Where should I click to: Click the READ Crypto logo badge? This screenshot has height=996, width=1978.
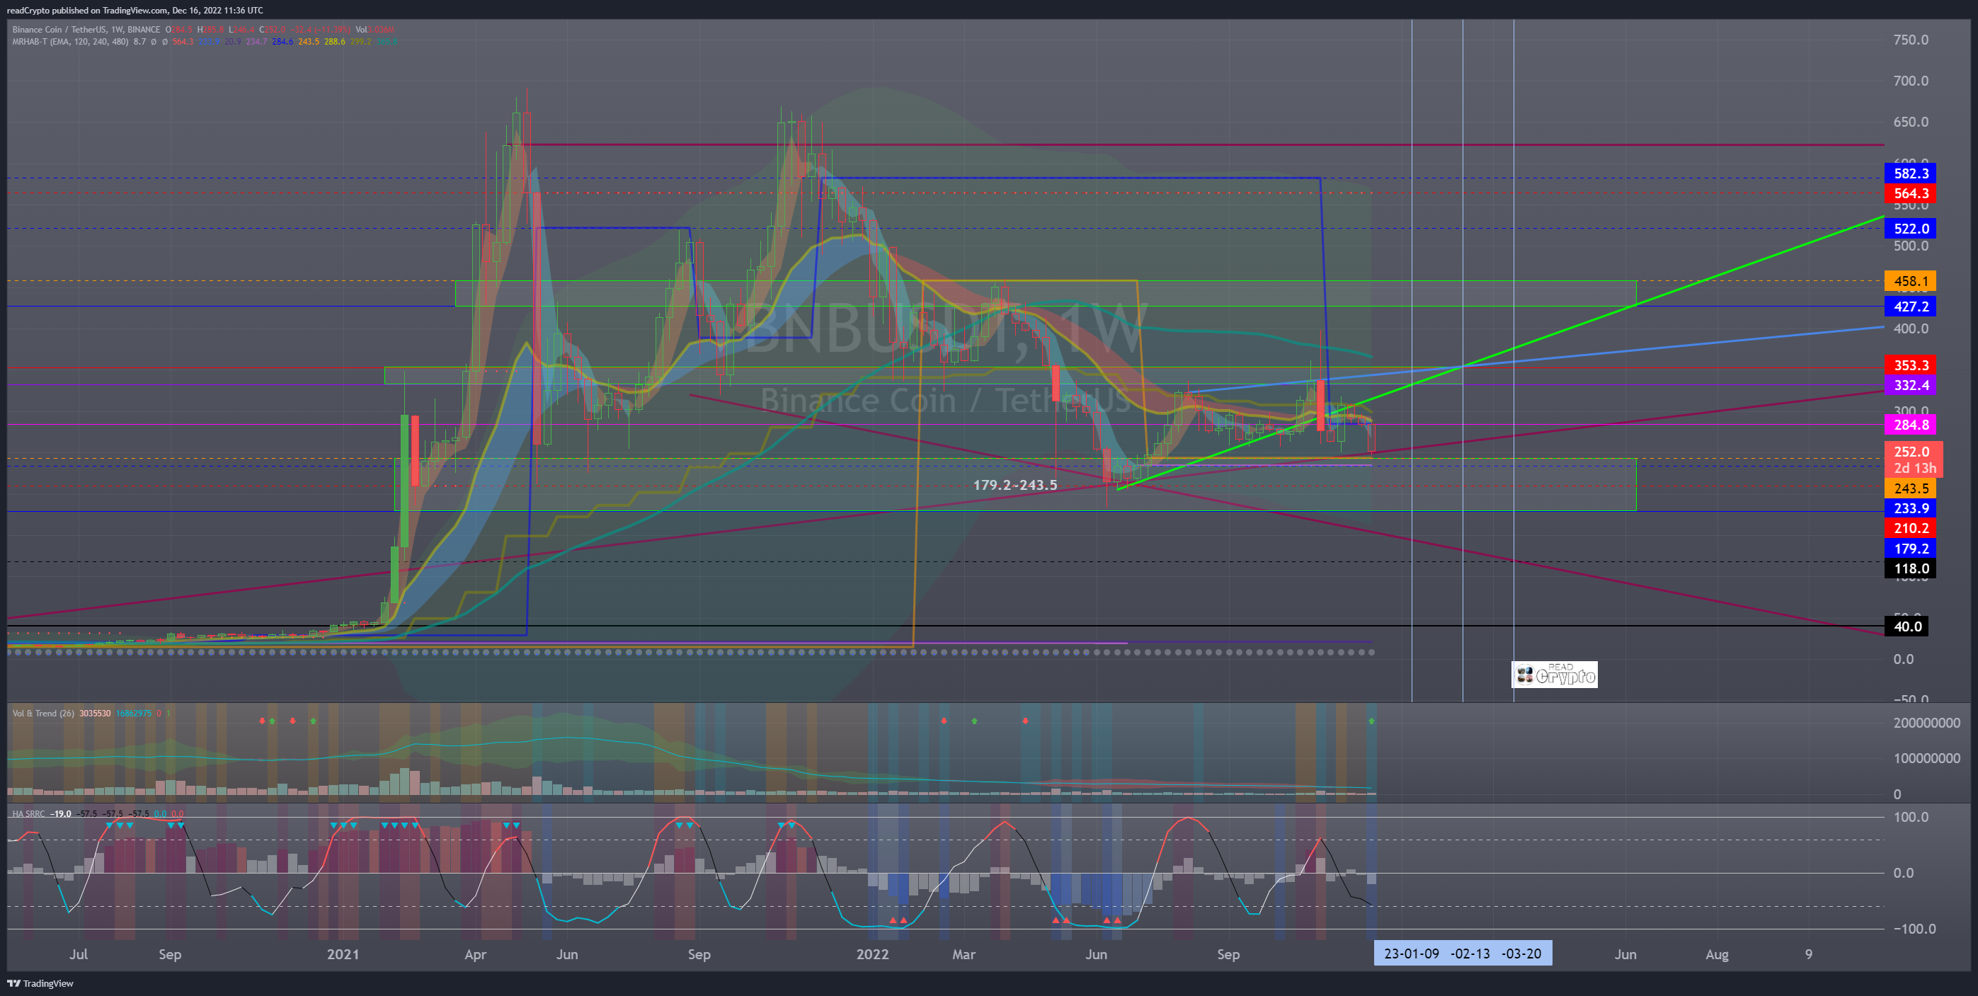click(1554, 674)
